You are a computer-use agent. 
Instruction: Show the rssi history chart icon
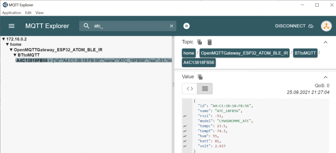(x=185, y=116)
